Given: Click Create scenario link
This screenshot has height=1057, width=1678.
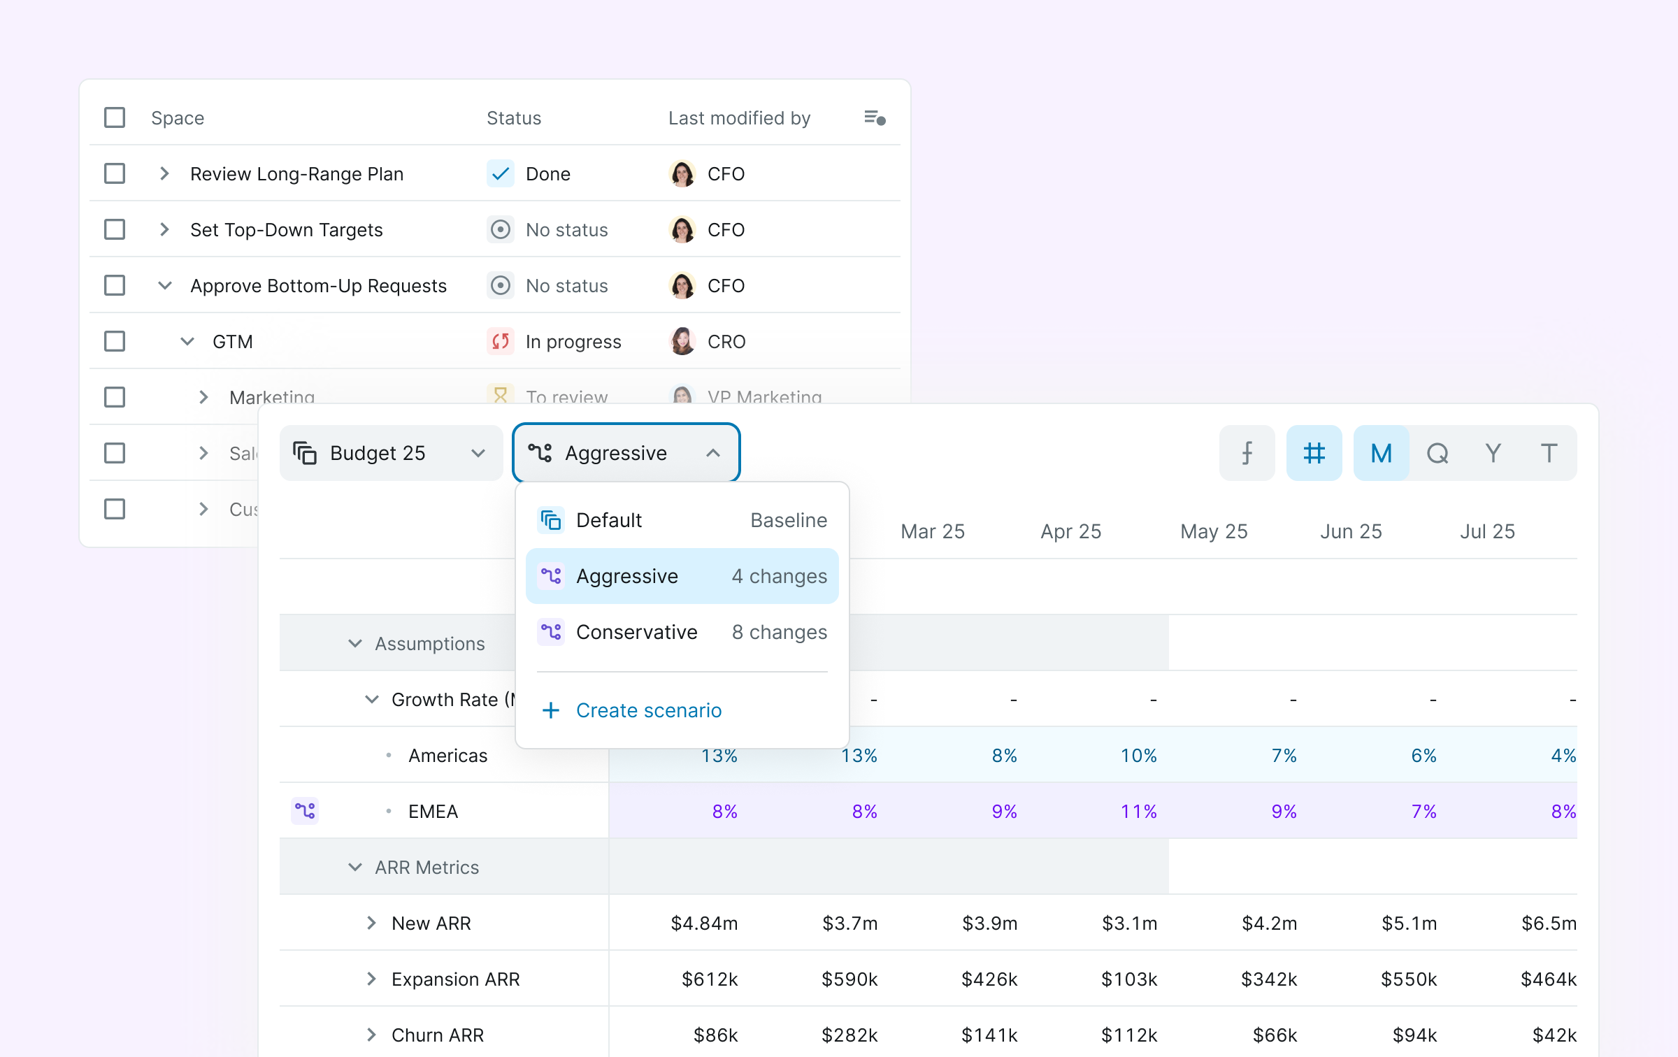Looking at the screenshot, I should click(x=648, y=710).
